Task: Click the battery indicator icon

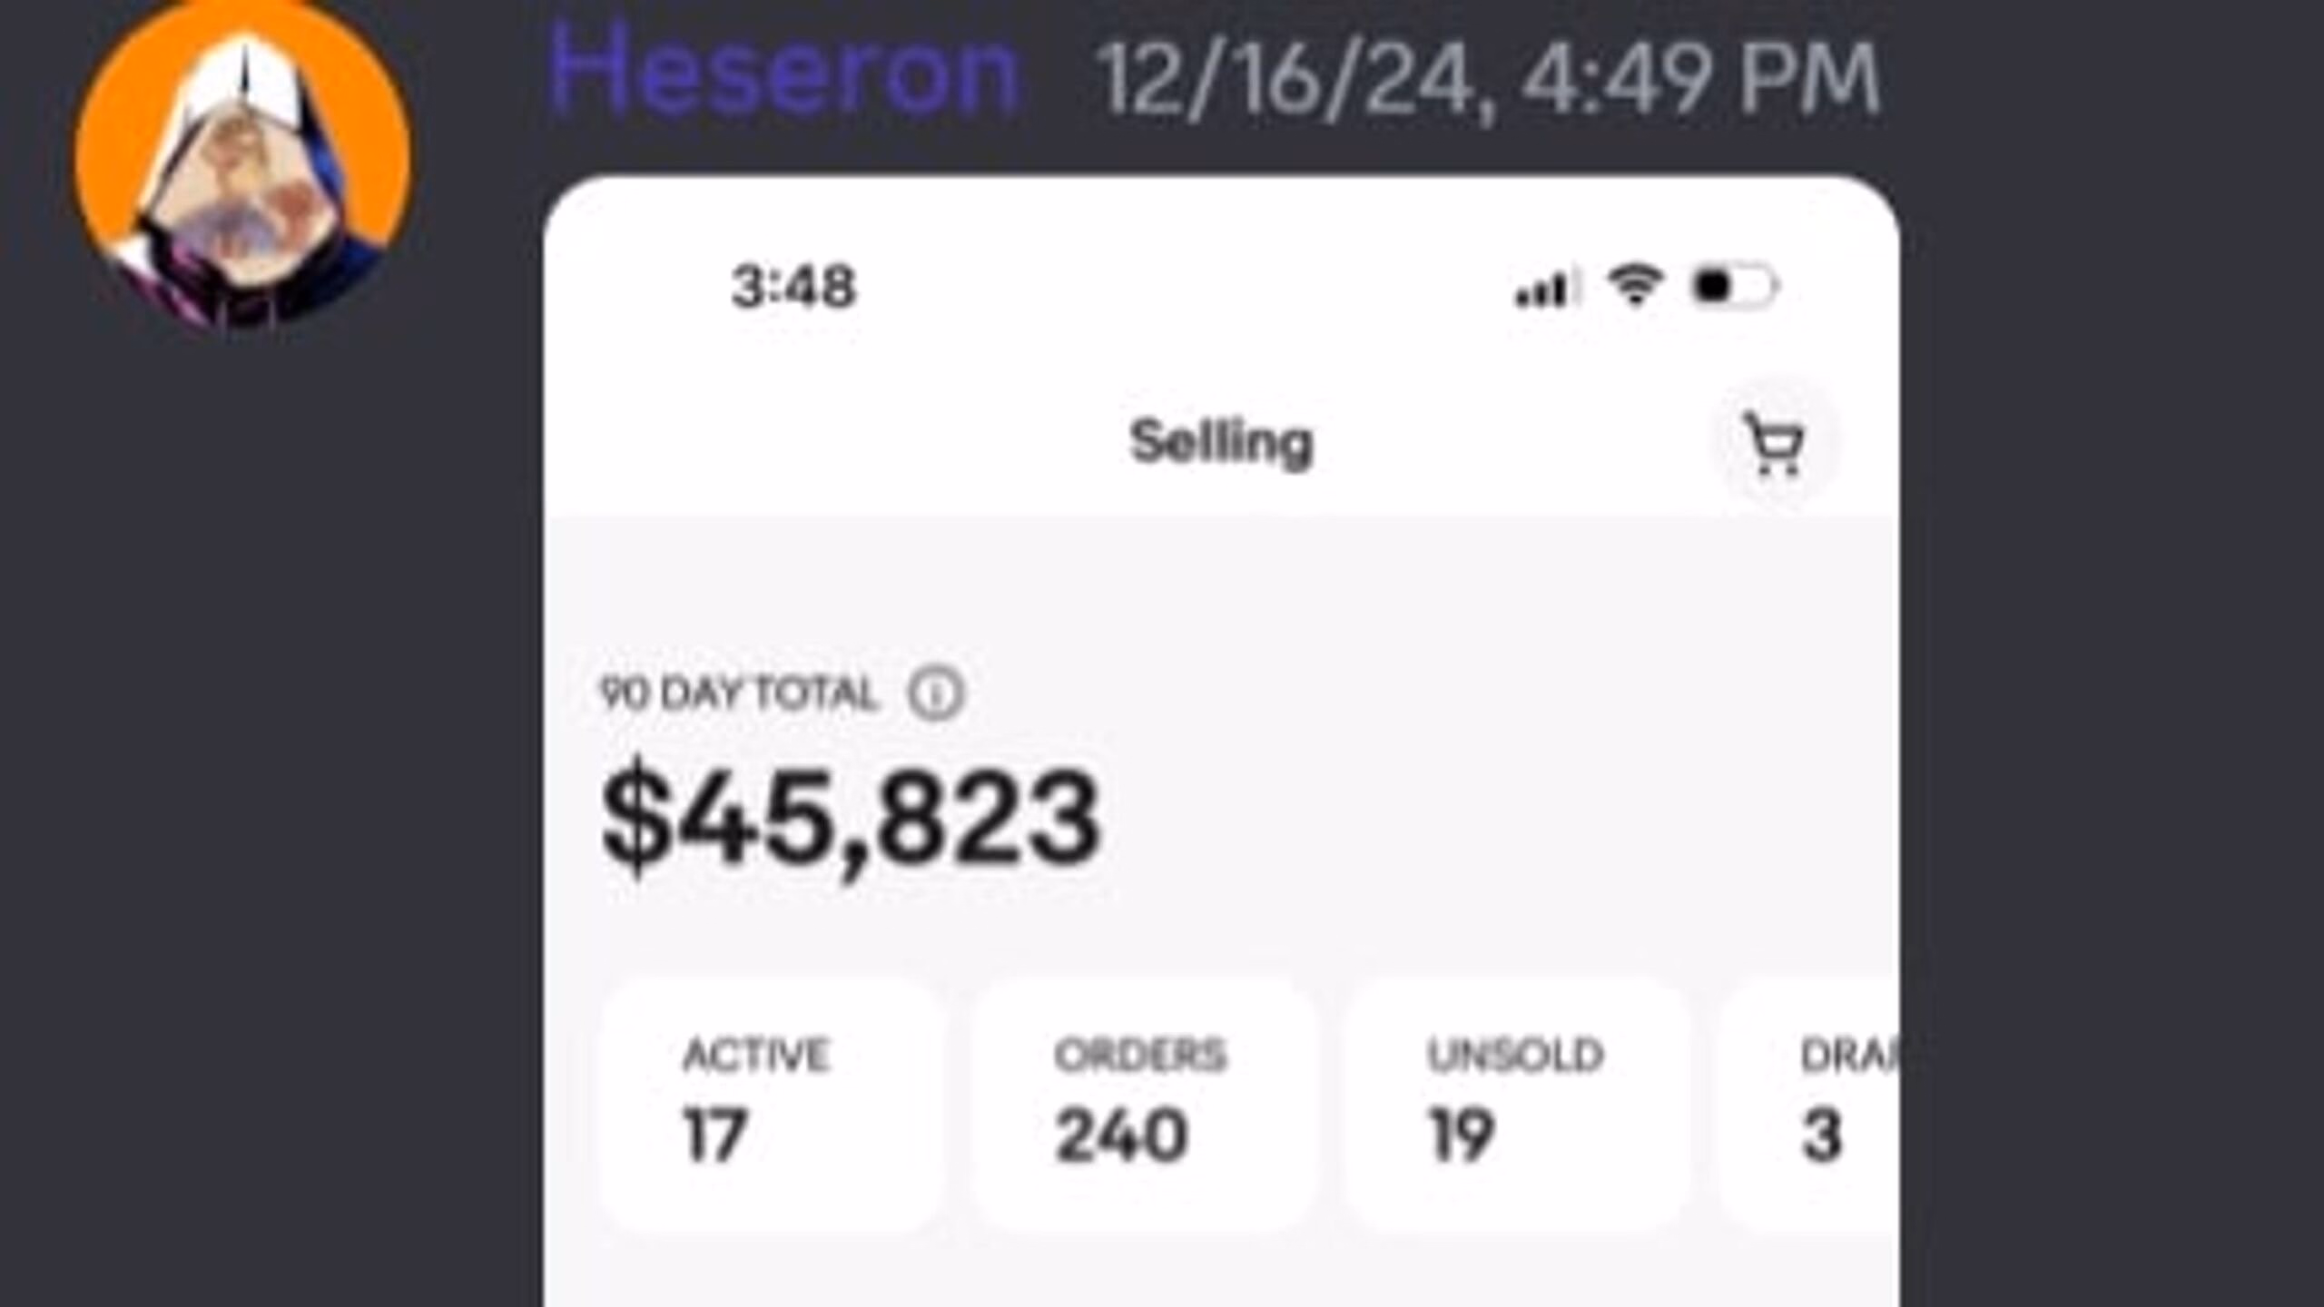Action: [x=1732, y=287]
